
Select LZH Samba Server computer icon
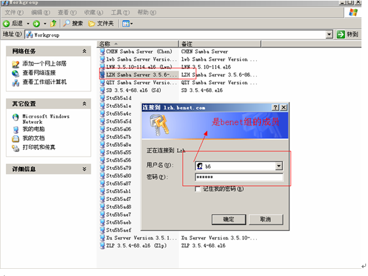(x=103, y=74)
